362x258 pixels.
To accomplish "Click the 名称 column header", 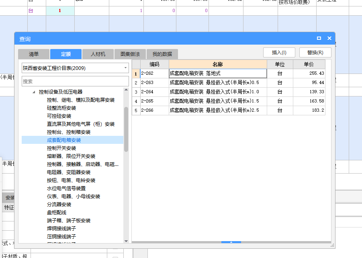I will [x=218, y=64].
